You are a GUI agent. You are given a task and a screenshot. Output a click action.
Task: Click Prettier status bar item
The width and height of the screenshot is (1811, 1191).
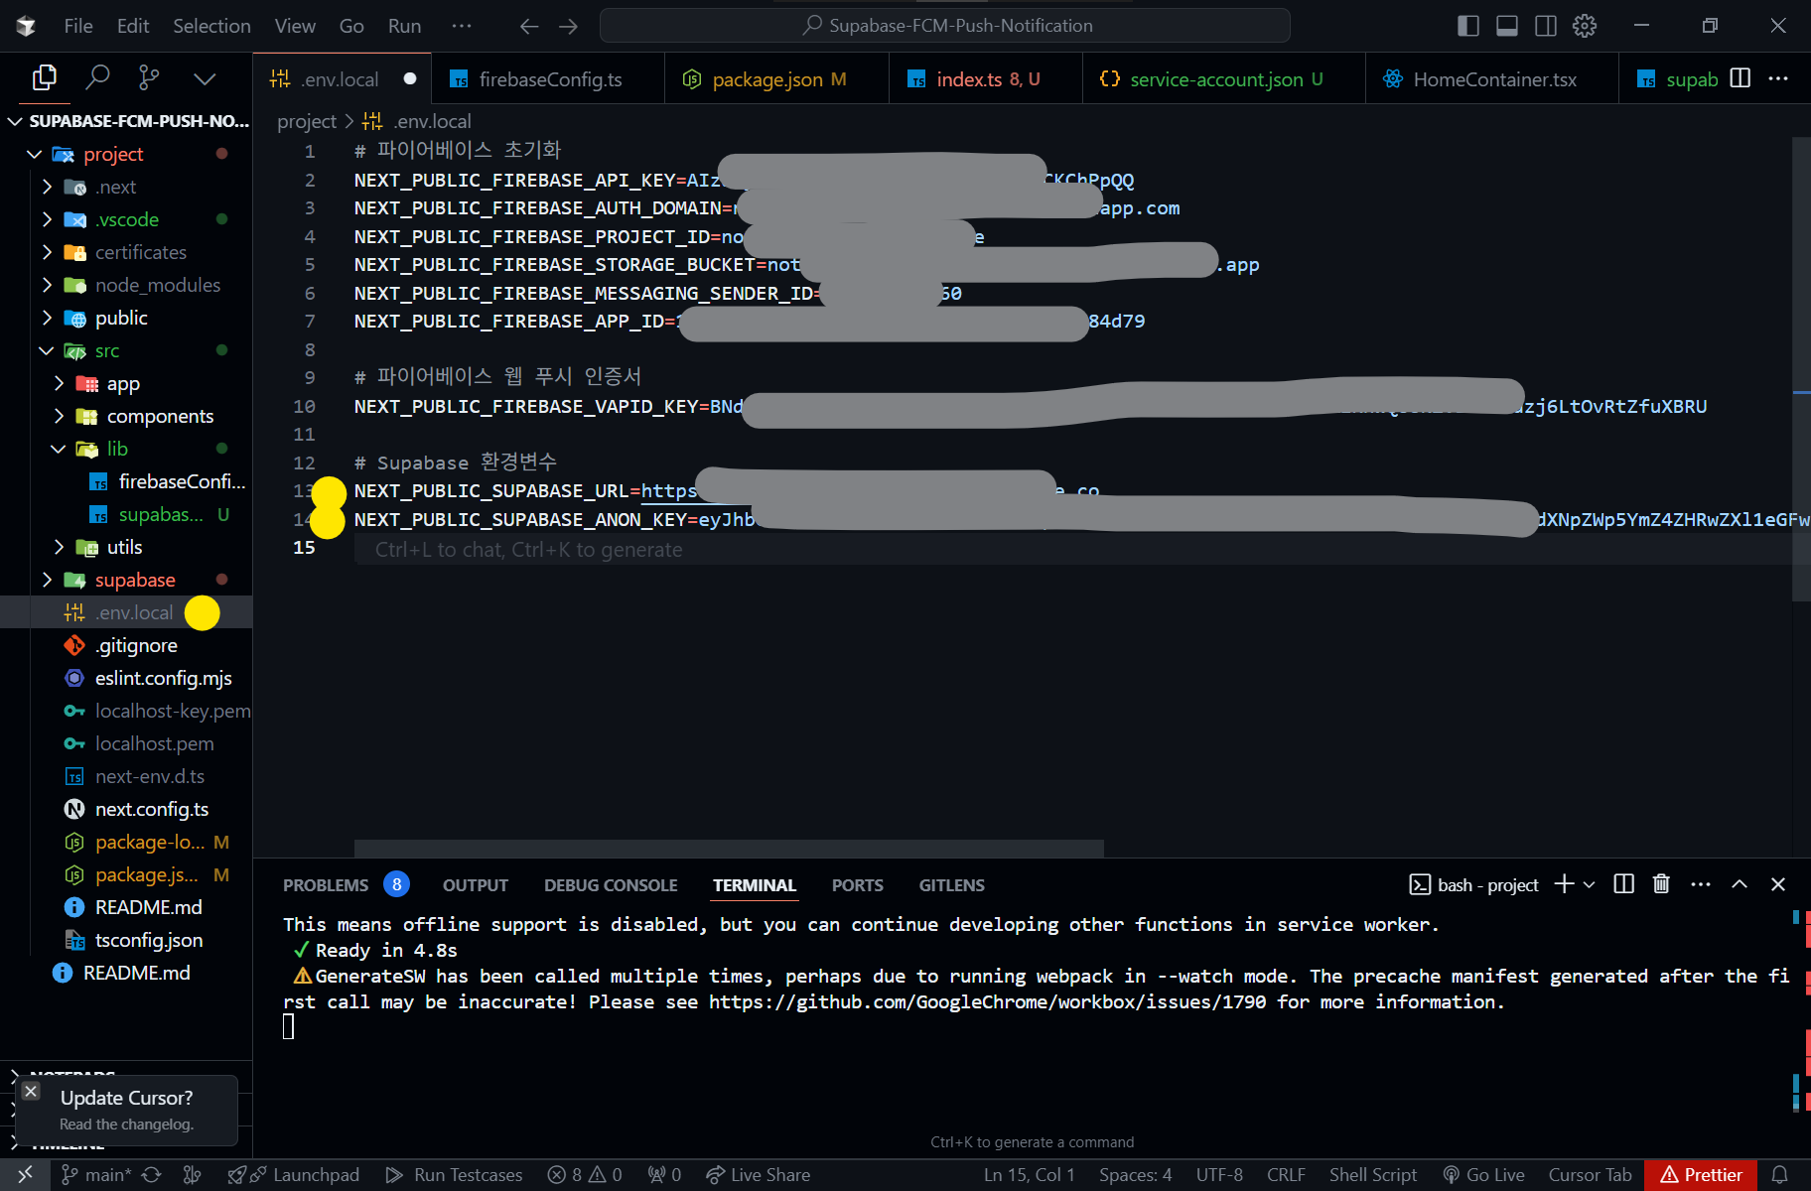[x=1701, y=1175]
